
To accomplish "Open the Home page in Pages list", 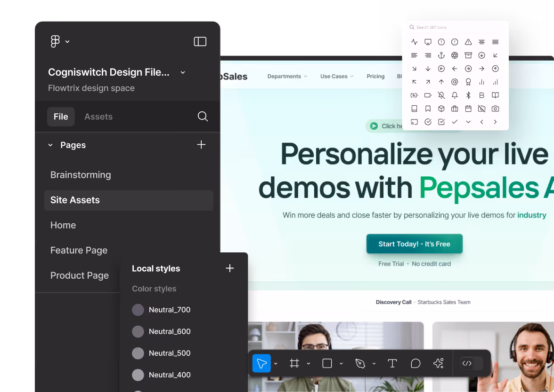I will 63,225.
